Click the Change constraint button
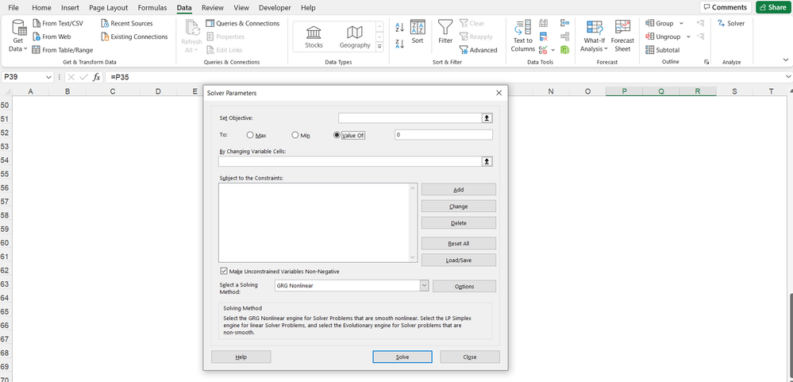The image size is (793, 382). pos(458,206)
